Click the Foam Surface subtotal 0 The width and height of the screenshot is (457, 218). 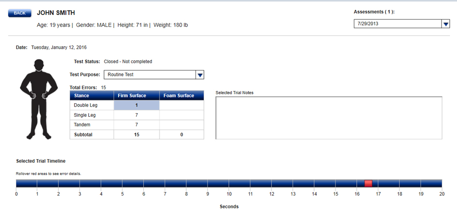pyautogui.click(x=182, y=135)
